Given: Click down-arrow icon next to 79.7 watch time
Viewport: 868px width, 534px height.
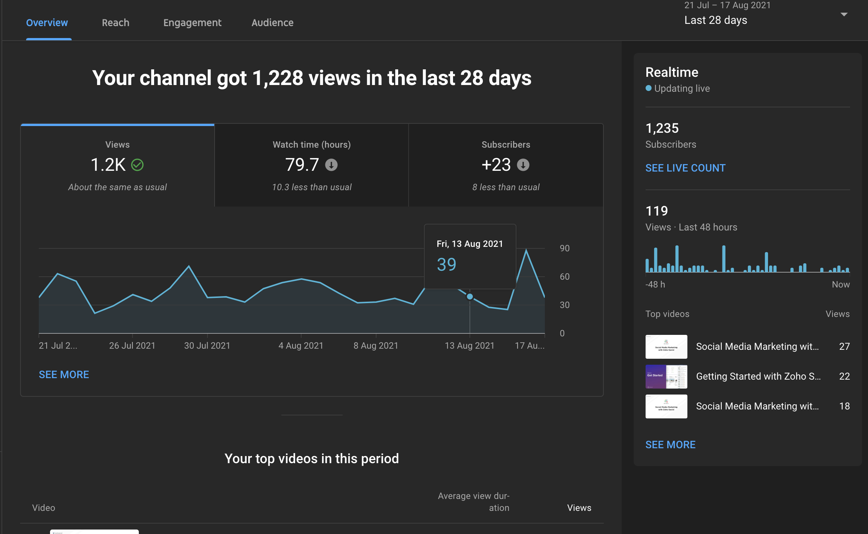Looking at the screenshot, I should tap(331, 165).
